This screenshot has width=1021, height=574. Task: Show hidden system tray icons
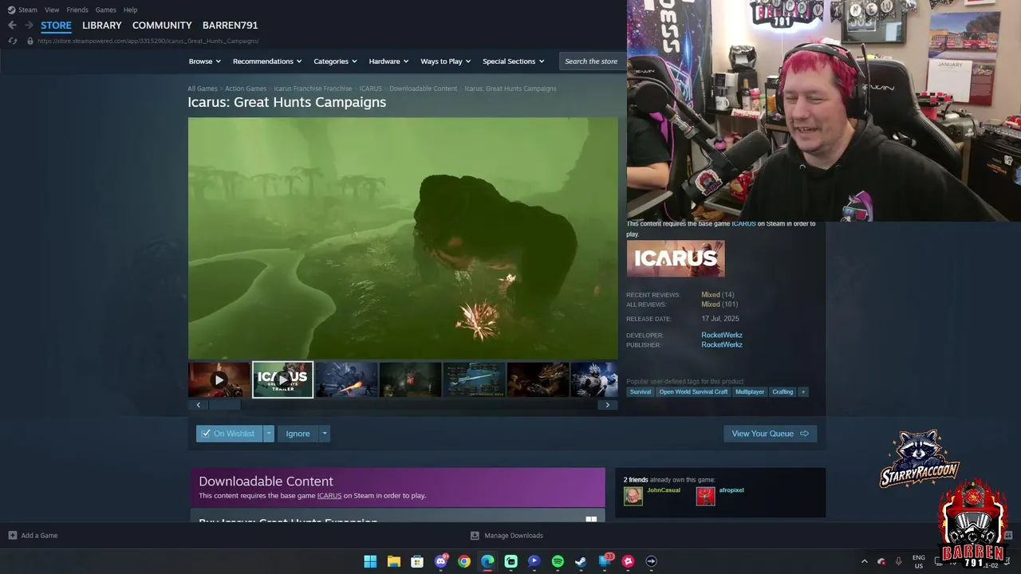(864, 561)
